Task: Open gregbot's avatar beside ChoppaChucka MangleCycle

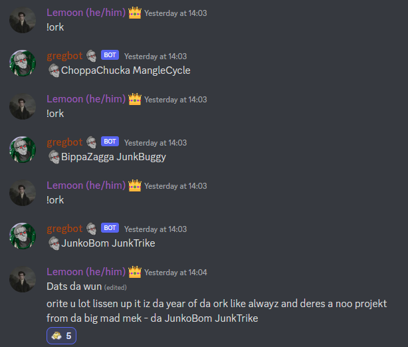Action: [x=23, y=63]
